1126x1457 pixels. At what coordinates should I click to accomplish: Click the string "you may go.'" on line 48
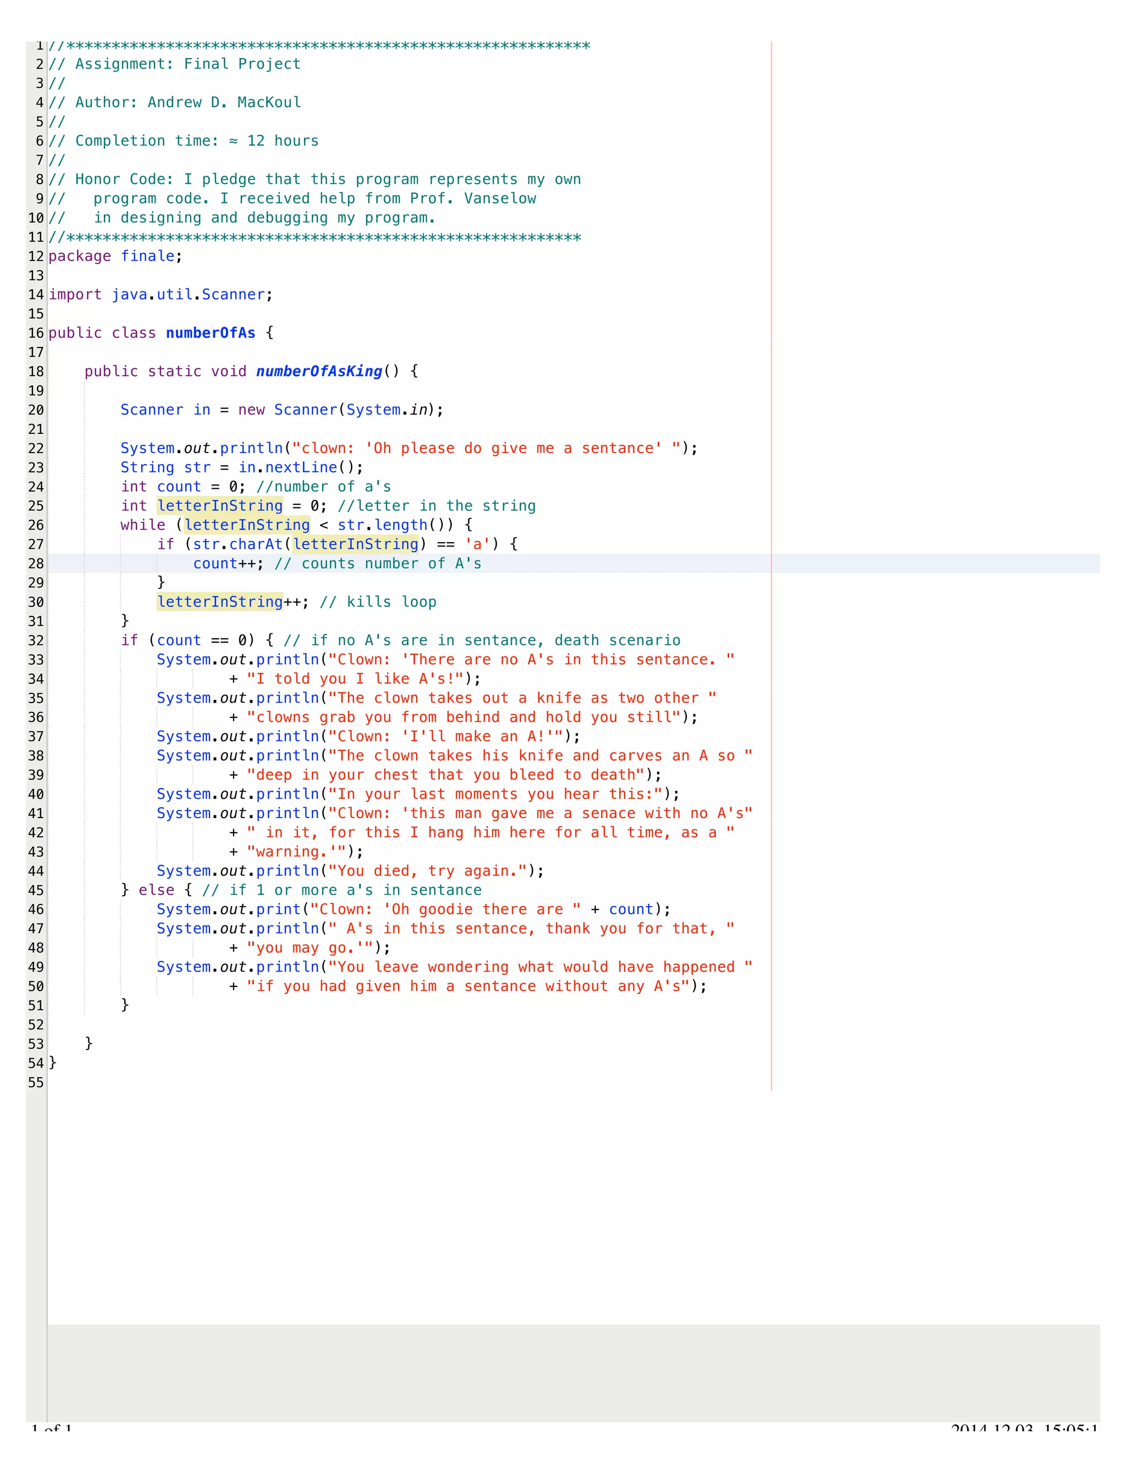coord(310,948)
